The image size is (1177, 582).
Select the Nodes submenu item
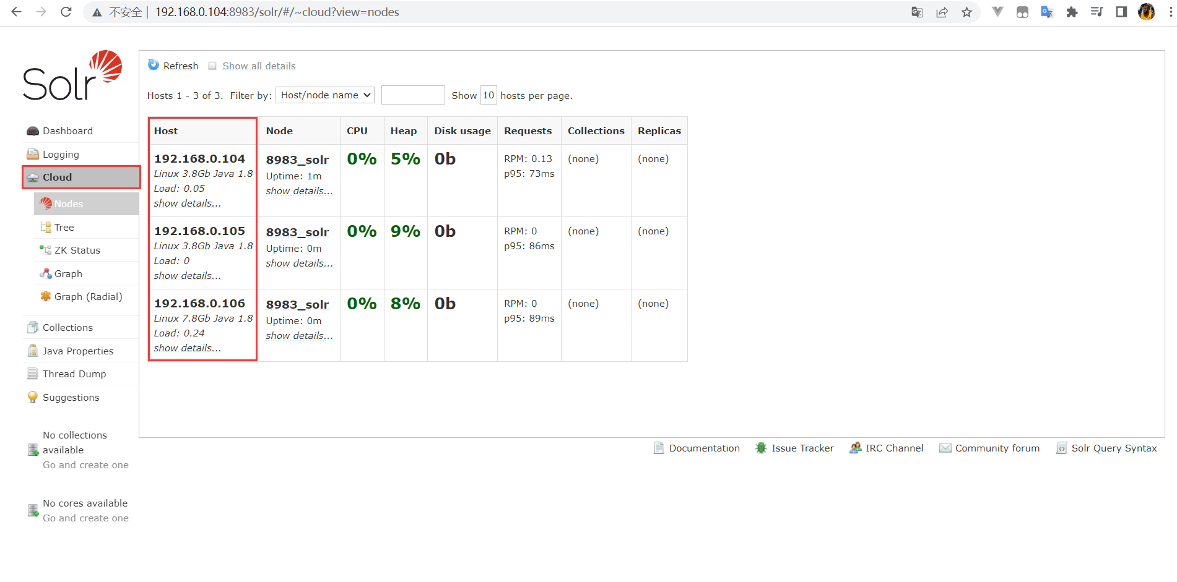86,203
